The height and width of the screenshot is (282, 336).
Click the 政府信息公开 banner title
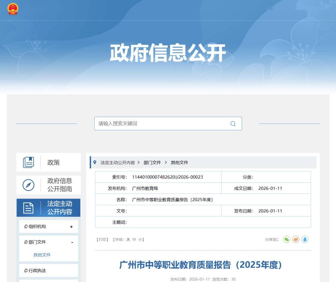[x=168, y=53]
